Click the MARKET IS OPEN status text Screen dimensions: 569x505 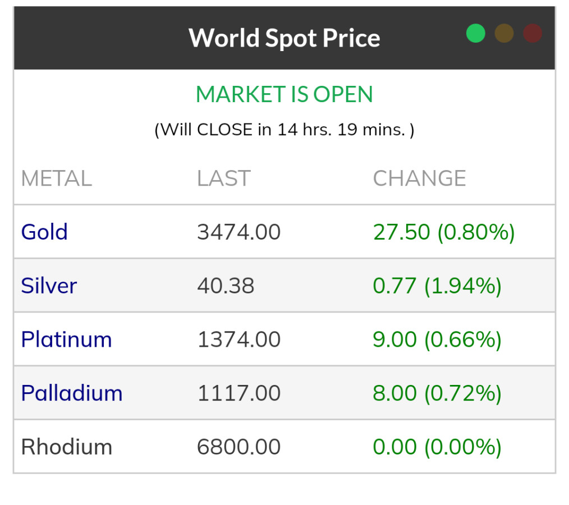pyautogui.click(x=284, y=94)
